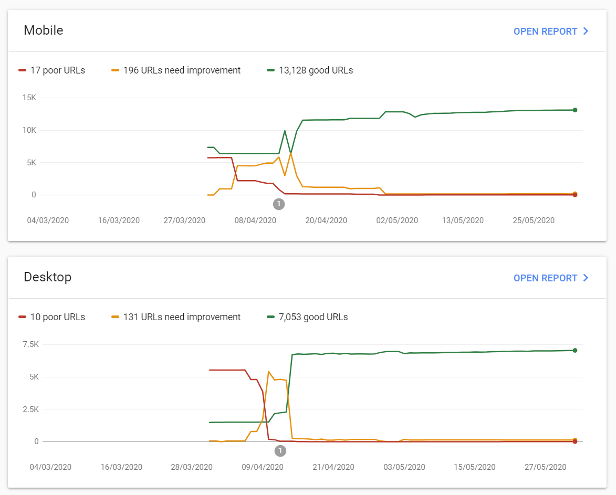616x495 pixels.
Task: Click the green endpoint dot on Desktop chart
Action: (x=575, y=350)
